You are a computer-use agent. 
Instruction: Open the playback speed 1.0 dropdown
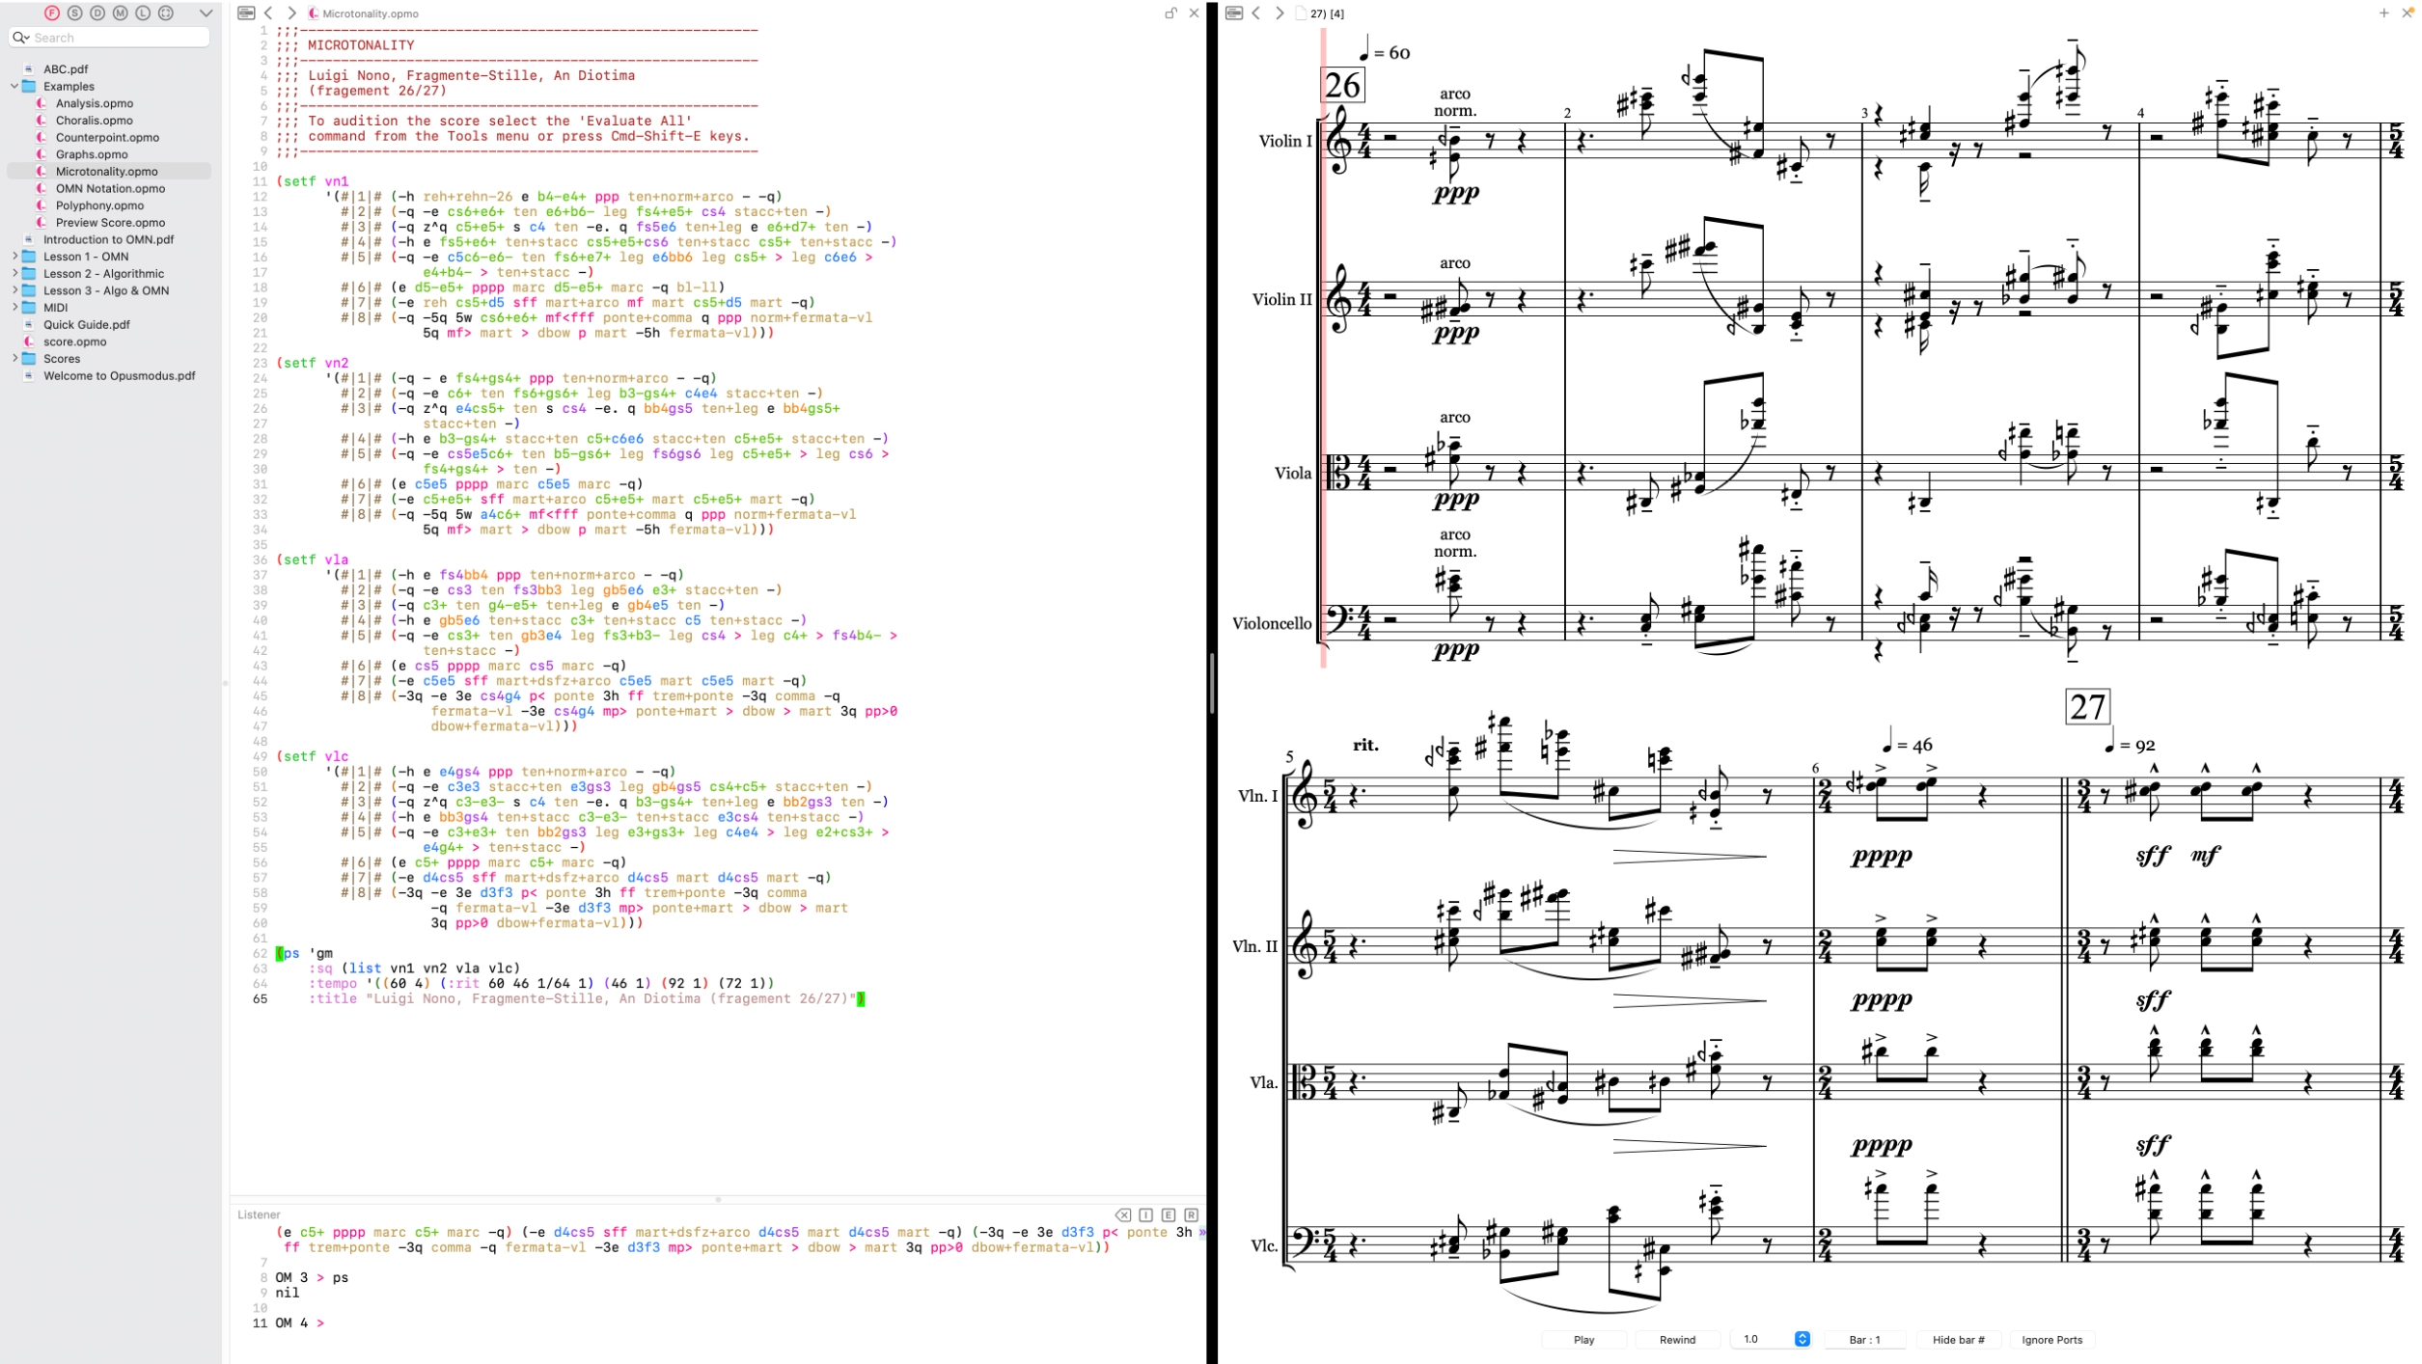[x=1802, y=1339]
